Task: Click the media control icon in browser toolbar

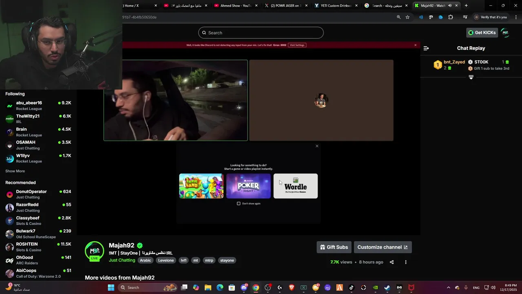Action: click(465, 17)
